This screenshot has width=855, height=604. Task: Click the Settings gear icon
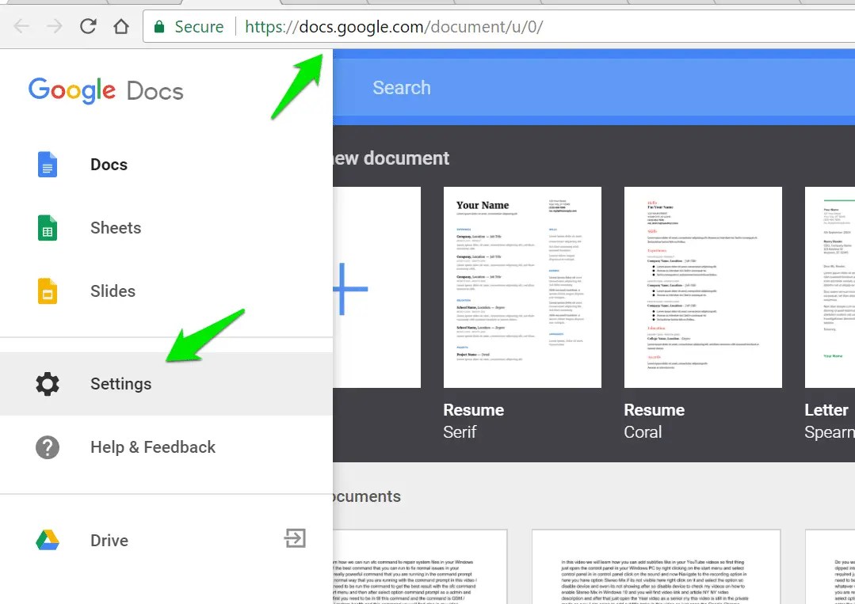[47, 383]
